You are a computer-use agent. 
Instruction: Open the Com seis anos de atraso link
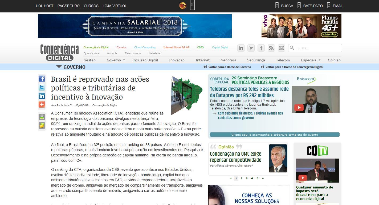coord(250,115)
